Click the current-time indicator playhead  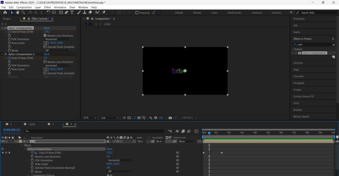[x=209, y=133]
